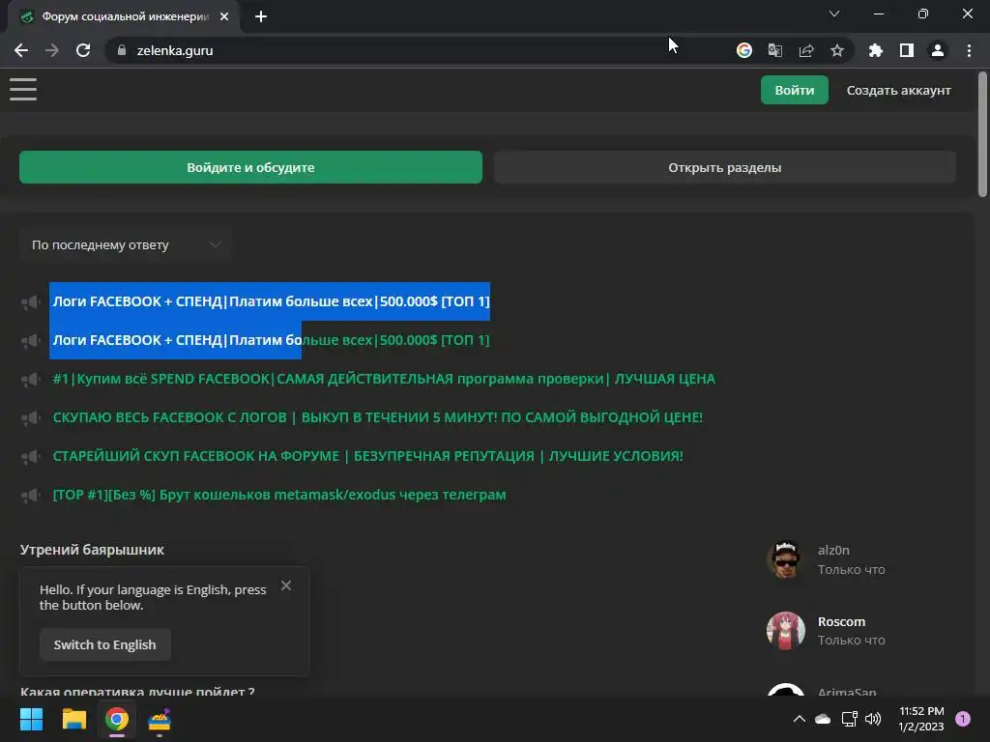Open СТАРЕЙШИЙ СКУП FACEBOOK НА ФОРУМЕ thread

click(367, 456)
